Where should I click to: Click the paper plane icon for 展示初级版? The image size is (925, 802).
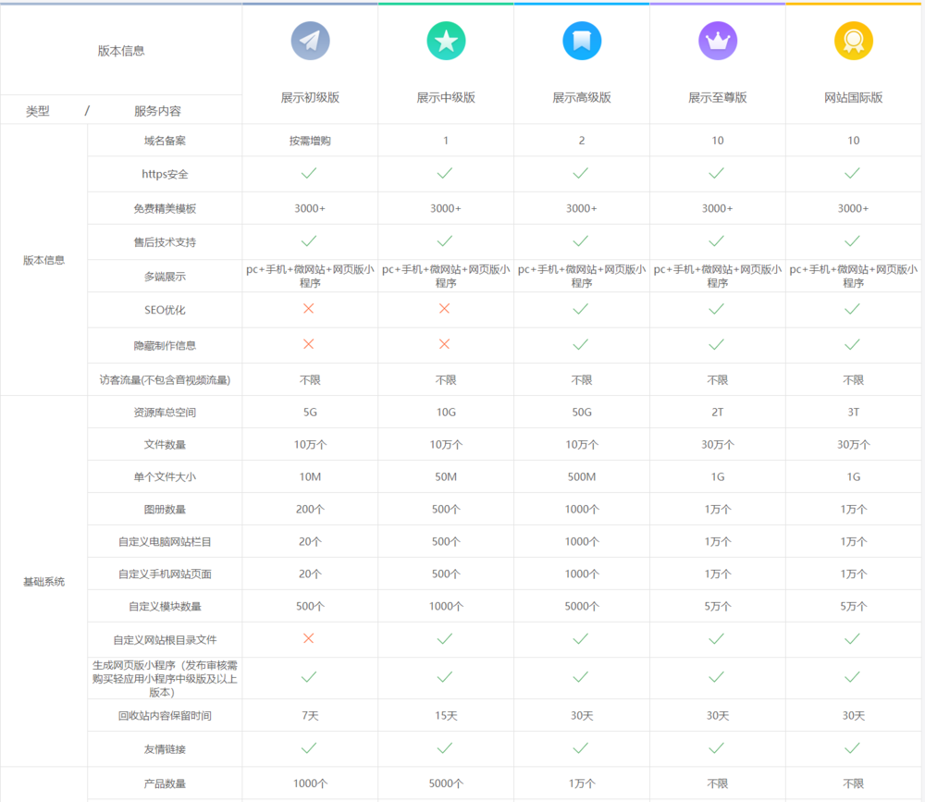pyautogui.click(x=310, y=41)
